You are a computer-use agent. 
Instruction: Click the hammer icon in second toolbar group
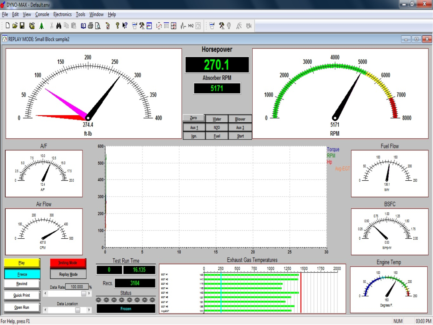222,26
